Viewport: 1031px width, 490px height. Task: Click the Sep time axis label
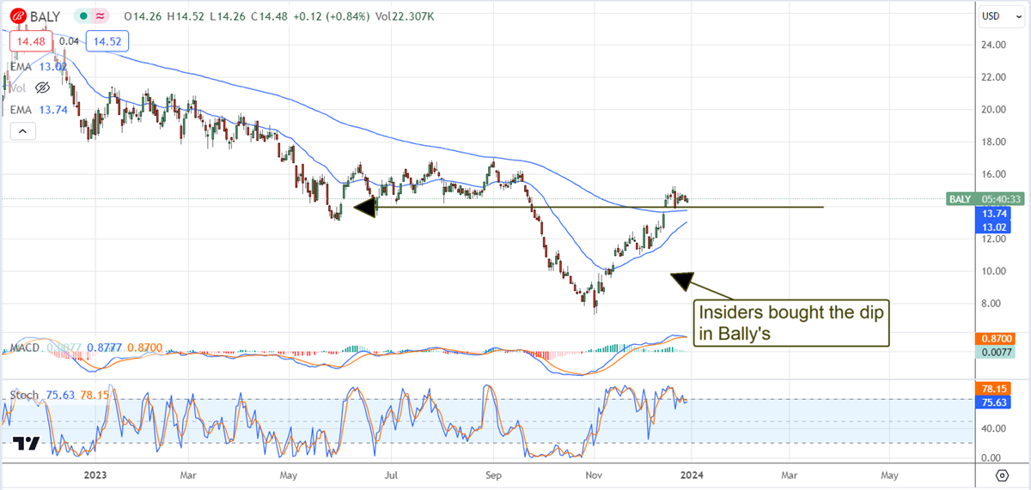click(x=494, y=474)
